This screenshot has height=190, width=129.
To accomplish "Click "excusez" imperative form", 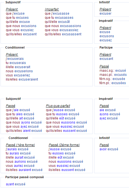I will point(106,40).
